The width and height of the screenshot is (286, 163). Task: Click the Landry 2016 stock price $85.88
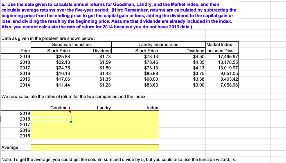151,73
